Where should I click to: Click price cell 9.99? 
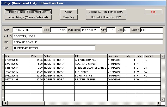tap(37, 68)
